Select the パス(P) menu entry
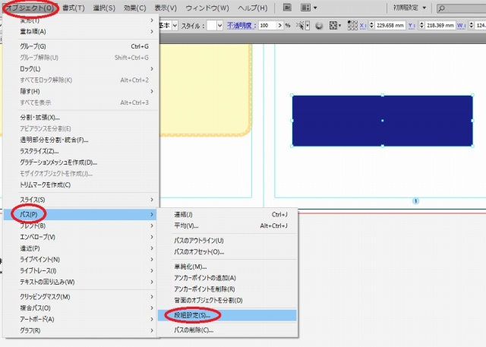The image size is (486, 347). (80, 214)
